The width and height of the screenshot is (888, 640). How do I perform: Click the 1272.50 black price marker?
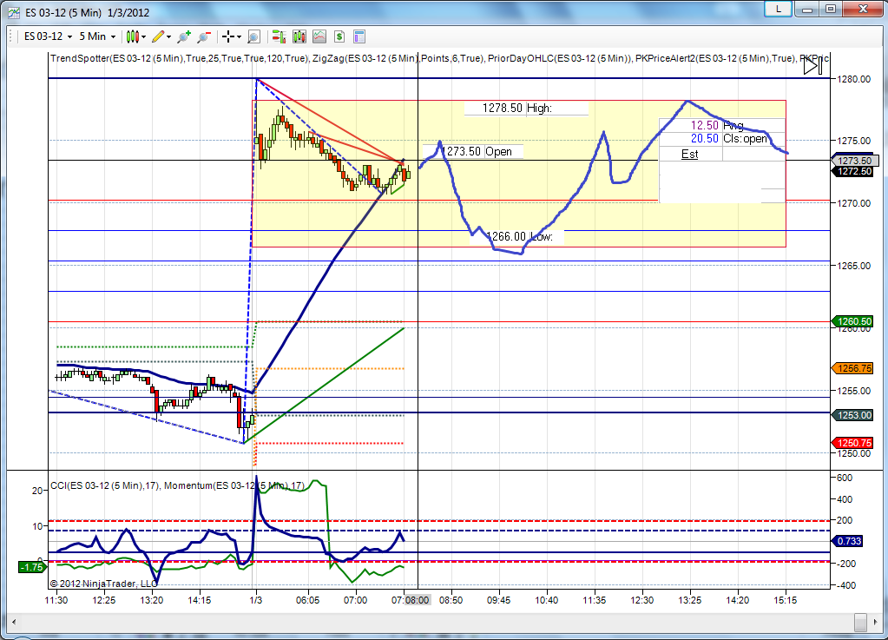click(854, 171)
